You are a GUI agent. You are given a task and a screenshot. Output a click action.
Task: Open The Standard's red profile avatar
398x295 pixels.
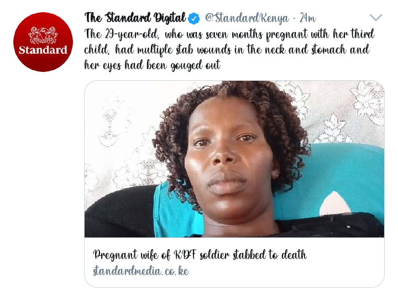click(x=43, y=42)
